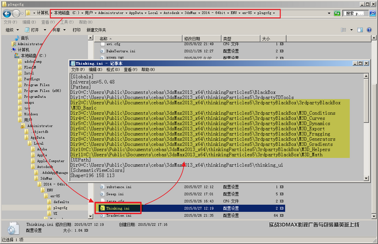
Task: Click the Thinking.ini details pane icon
Action: pos(13,228)
